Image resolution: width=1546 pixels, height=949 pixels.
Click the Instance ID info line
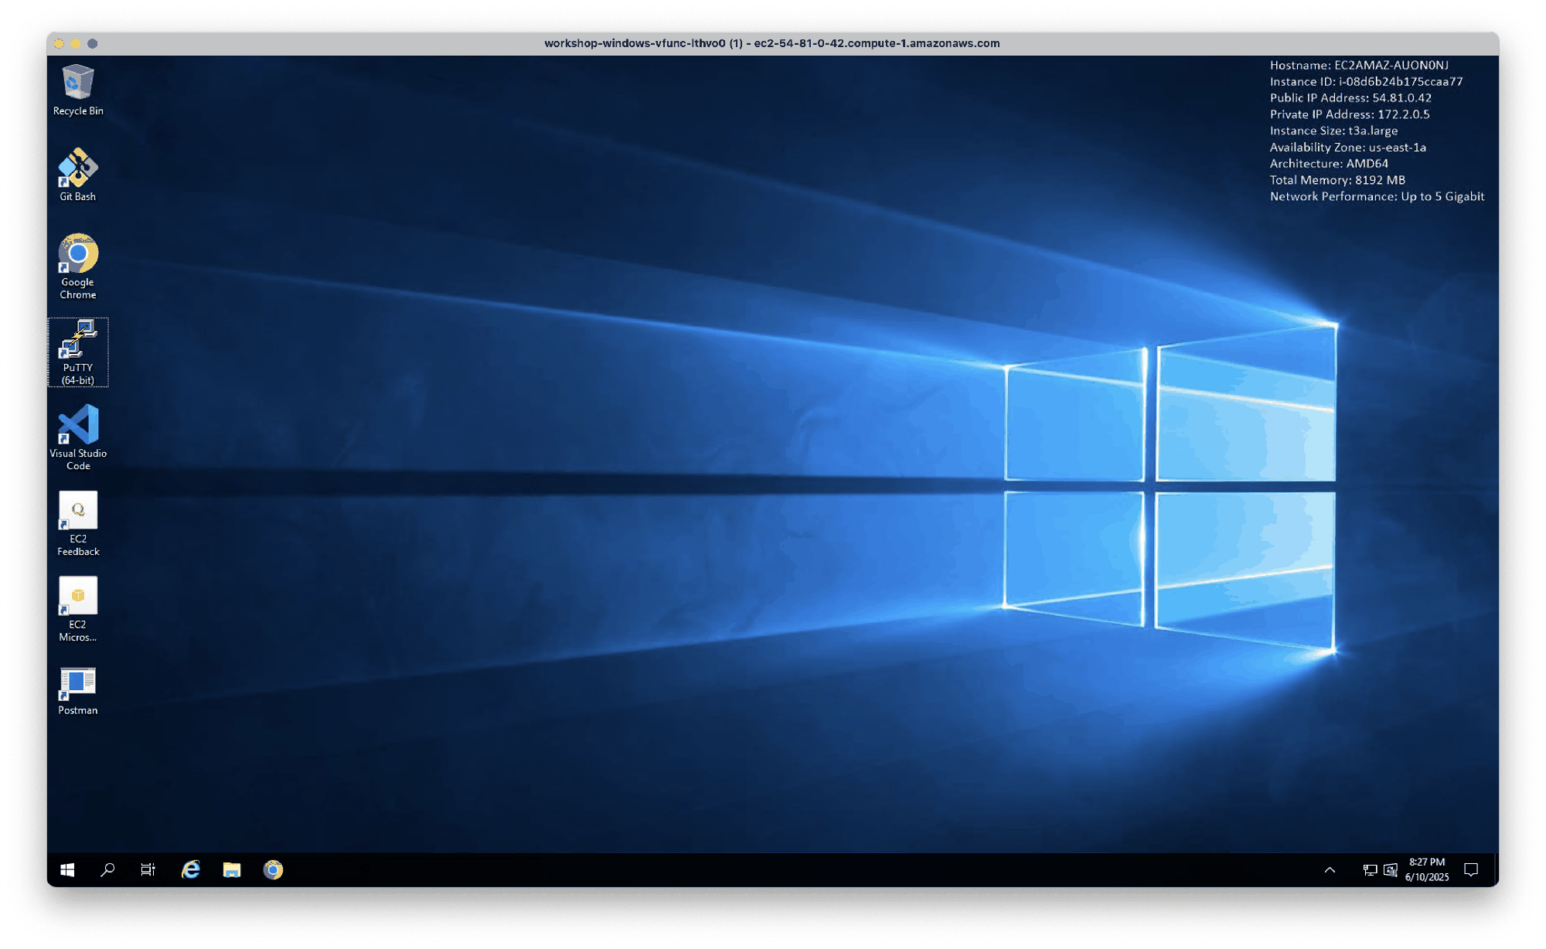click(1366, 82)
